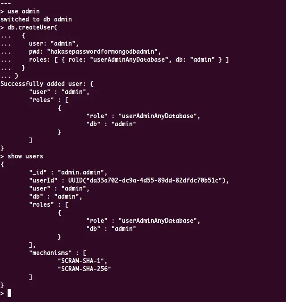This screenshot has width=286, height=302.
Task: Click the "_id" : "admin.admin" line
Action: [x=68, y=172]
